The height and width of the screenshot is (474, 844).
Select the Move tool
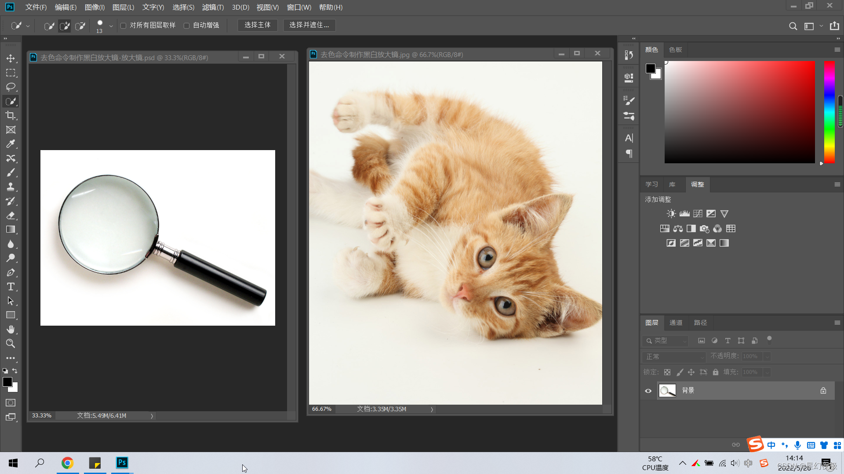click(x=11, y=58)
